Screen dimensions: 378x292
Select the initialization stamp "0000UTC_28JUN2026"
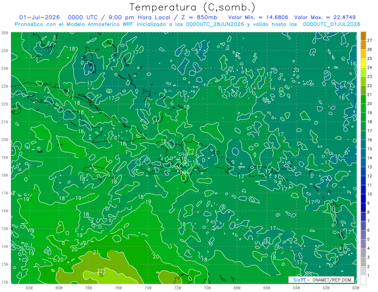(215, 24)
